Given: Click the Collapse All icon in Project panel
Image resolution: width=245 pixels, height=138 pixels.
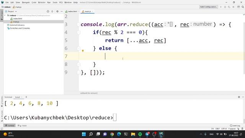Looking at the screenshot, I should pos(52,11).
